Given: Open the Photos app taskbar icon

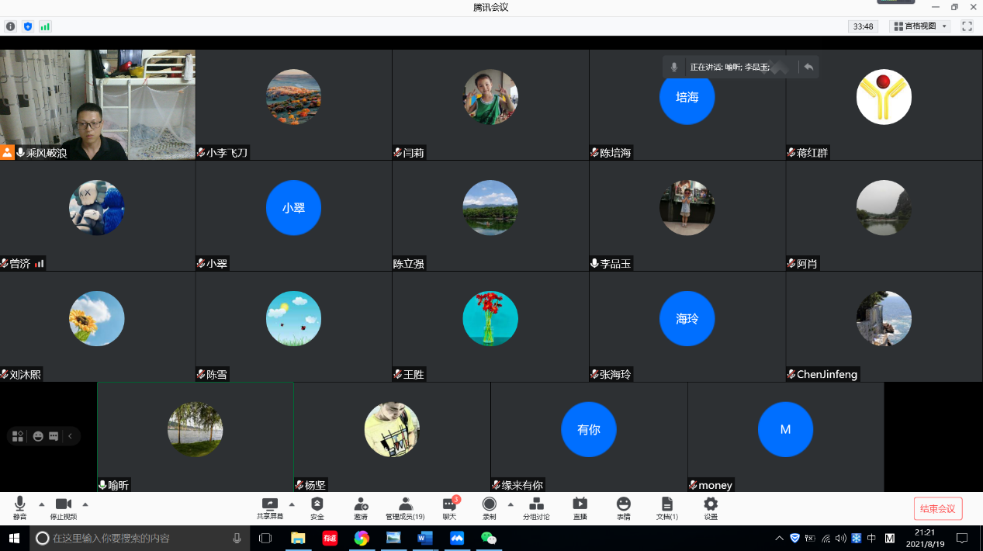Looking at the screenshot, I should coord(393,538).
